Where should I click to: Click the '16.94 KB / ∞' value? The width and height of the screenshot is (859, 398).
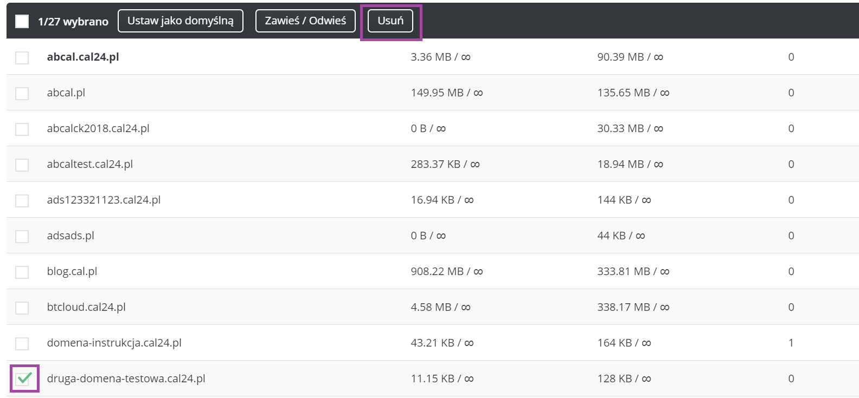tap(442, 200)
